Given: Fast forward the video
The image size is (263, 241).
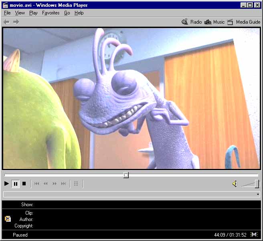Looking at the screenshot, I should (x=55, y=184).
